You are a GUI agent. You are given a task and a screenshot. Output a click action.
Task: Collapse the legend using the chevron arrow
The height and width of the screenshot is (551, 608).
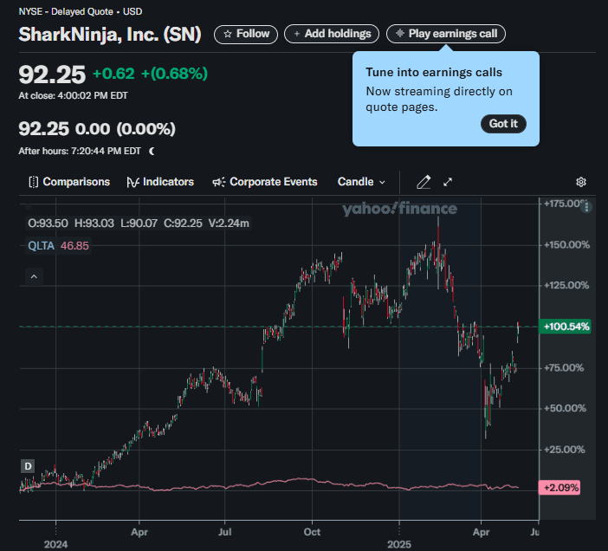click(x=34, y=276)
